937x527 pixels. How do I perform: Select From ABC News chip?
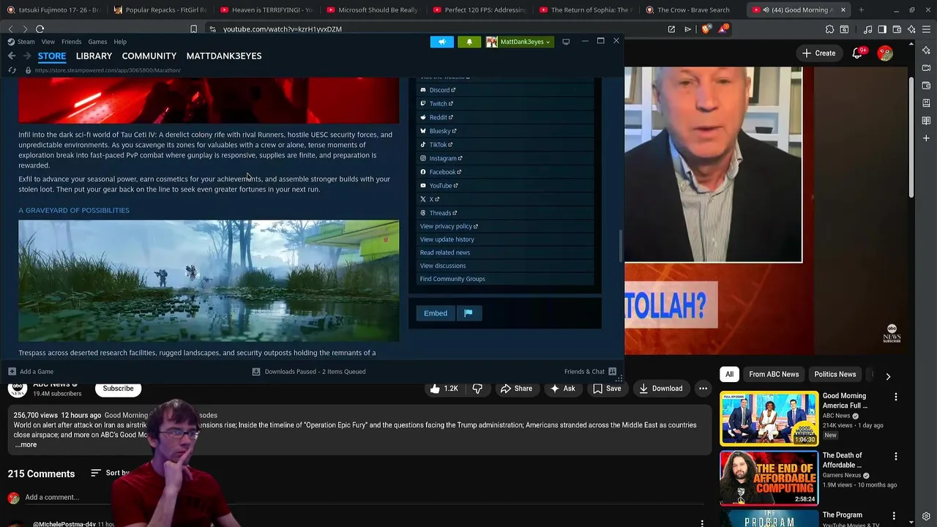[x=774, y=374]
